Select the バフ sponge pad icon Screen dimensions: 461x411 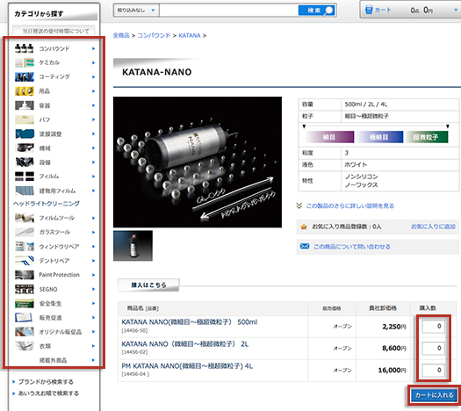pyautogui.click(x=24, y=119)
